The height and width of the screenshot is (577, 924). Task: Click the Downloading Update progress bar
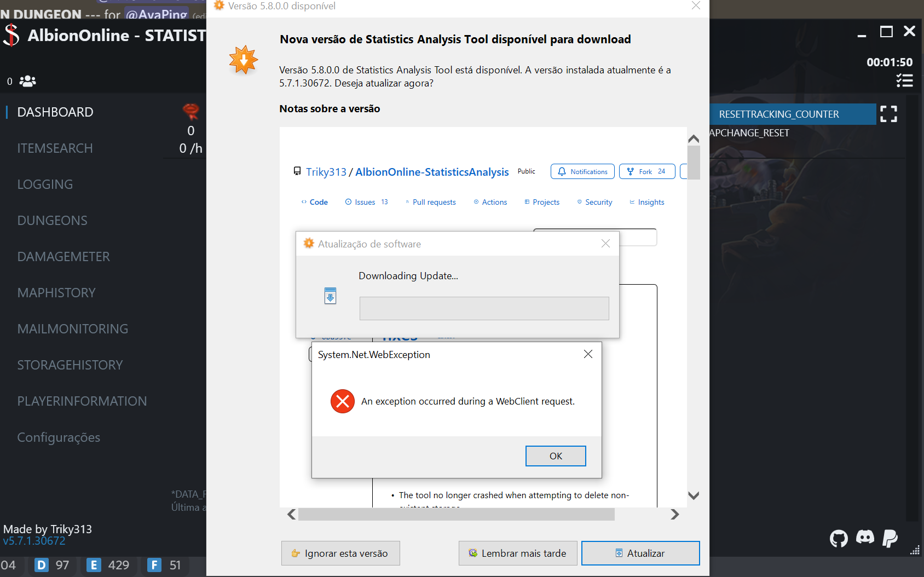coord(484,308)
